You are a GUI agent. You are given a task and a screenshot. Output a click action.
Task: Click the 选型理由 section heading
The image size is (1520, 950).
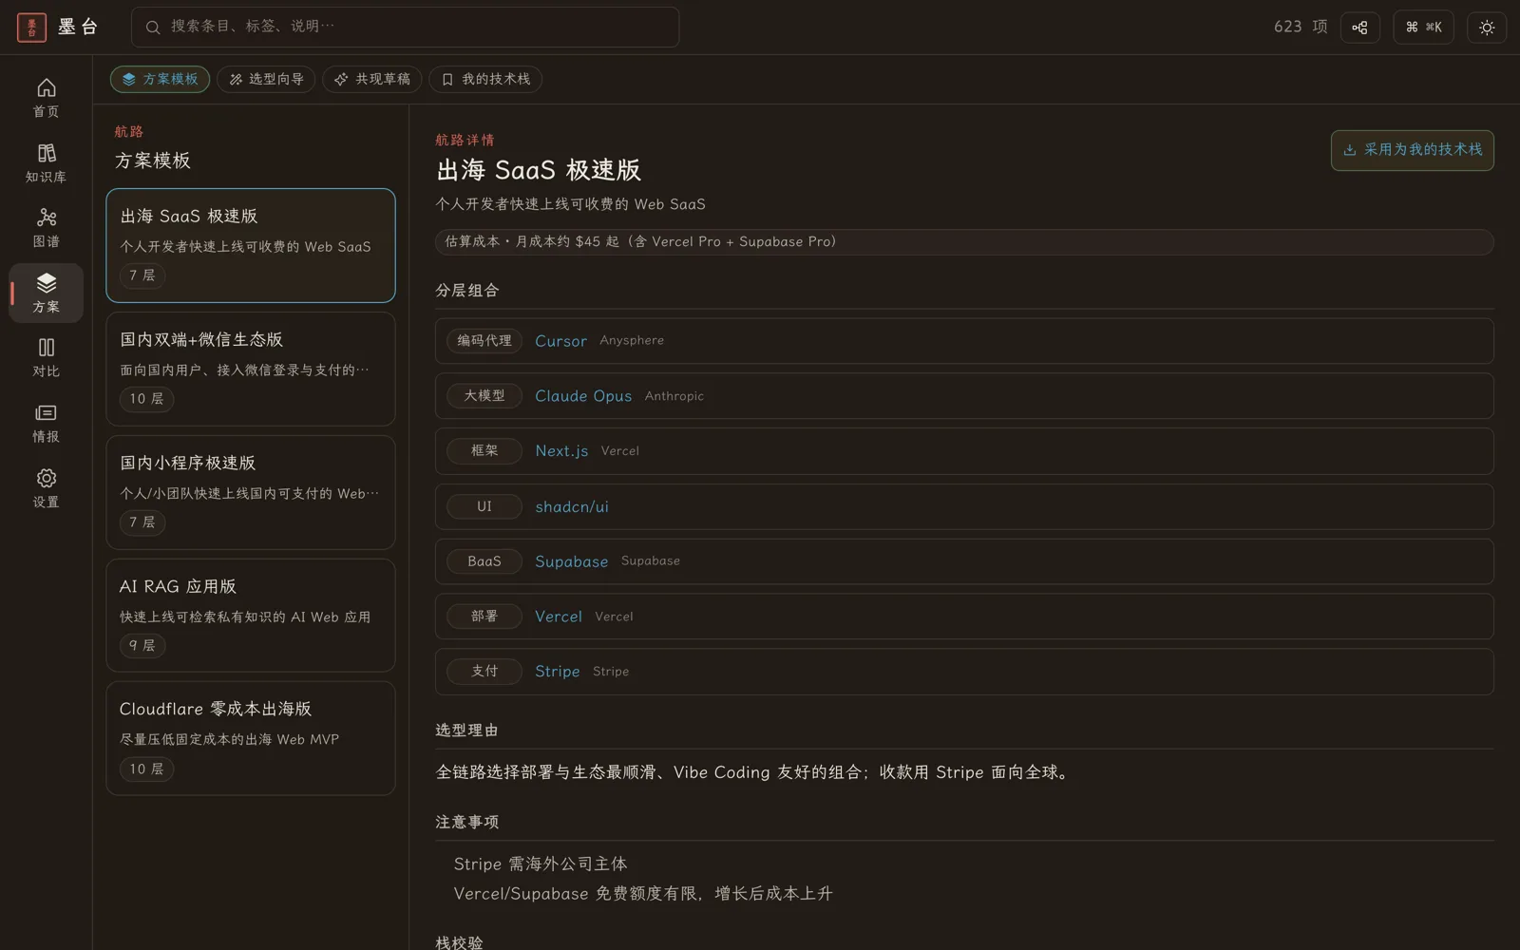click(x=467, y=731)
